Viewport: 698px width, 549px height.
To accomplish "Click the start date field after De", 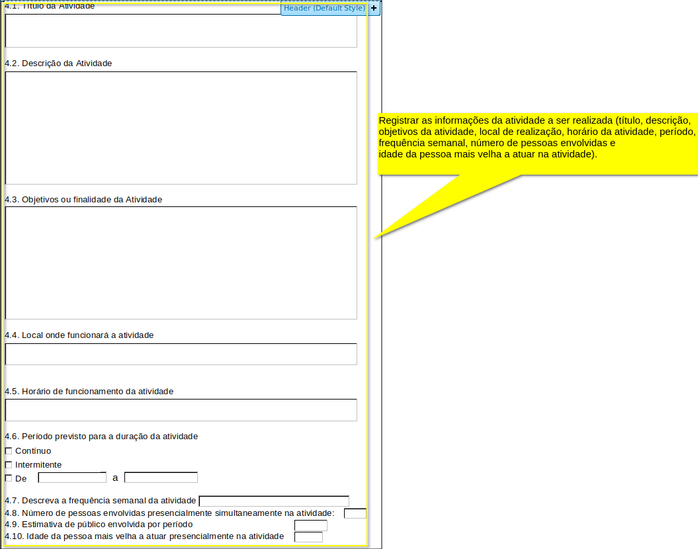I will point(72,478).
